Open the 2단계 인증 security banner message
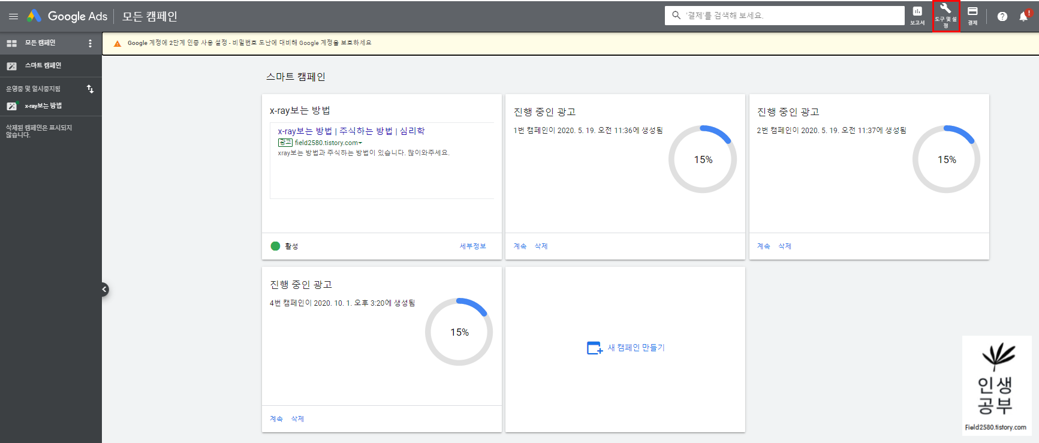This screenshot has width=1039, height=443. coord(249,43)
